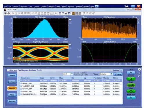
Task: Click the green Single arrow button
Action: click(x=131, y=85)
